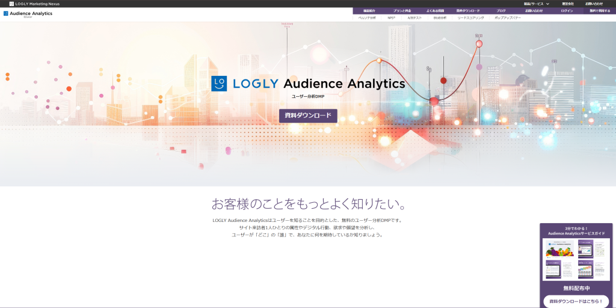The width and height of the screenshot is (616, 308).
Task: Click the LOGLY Marketing Nexus logo icon
Action: point(11,4)
